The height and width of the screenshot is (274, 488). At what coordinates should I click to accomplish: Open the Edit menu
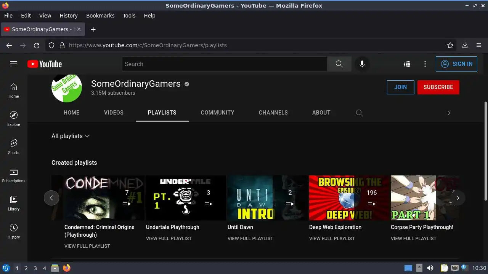[x=26, y=16]
